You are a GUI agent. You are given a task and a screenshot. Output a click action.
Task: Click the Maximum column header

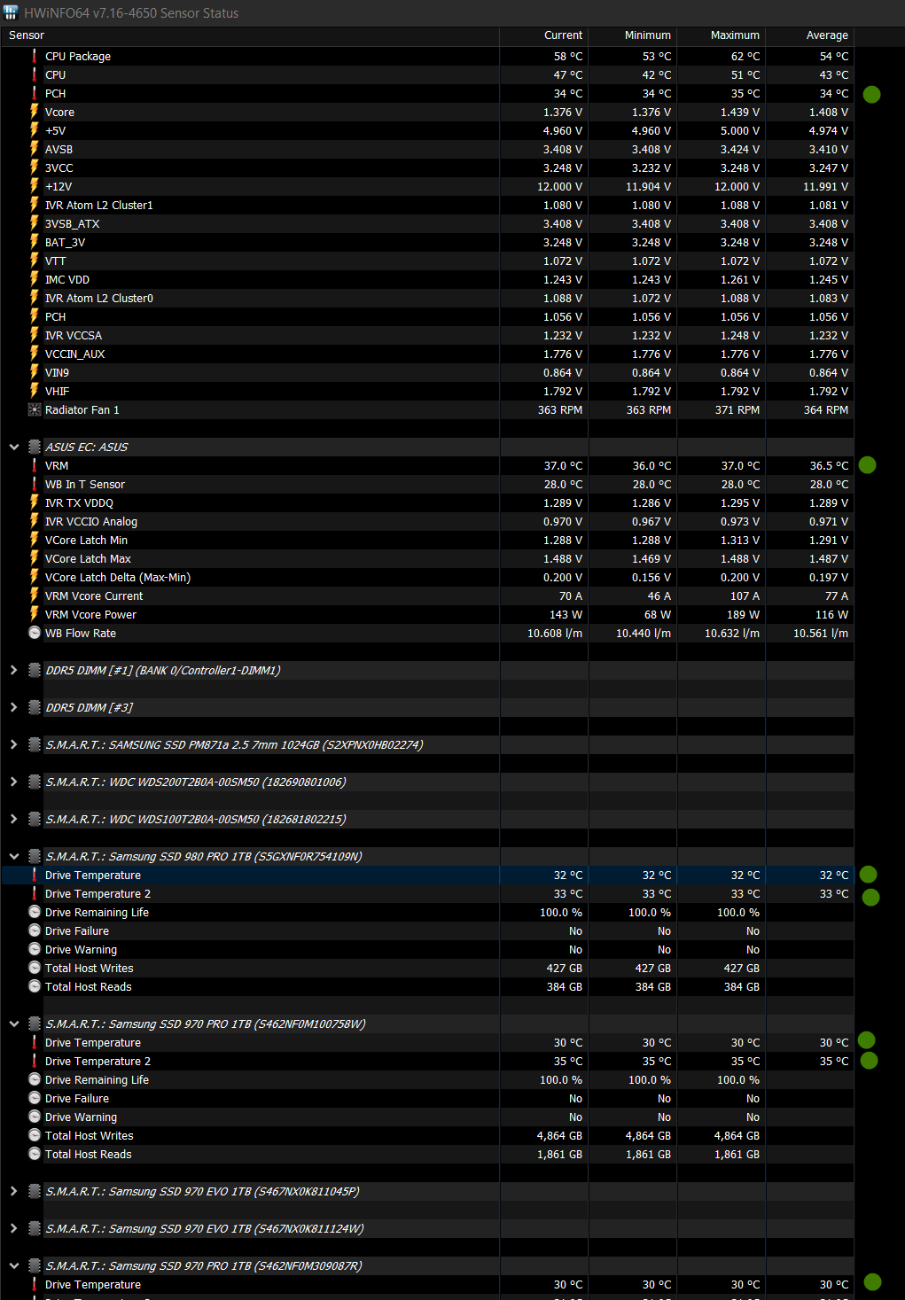pos(721,35)
